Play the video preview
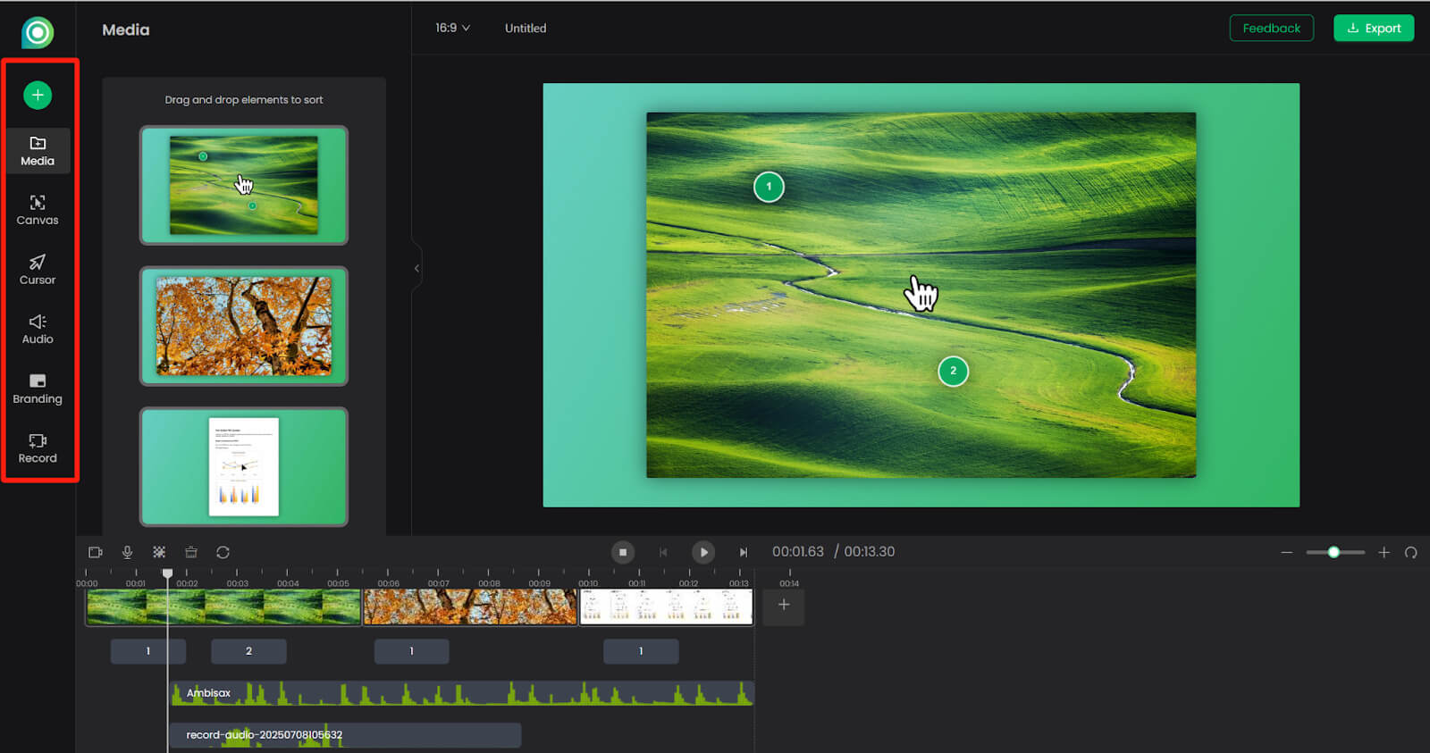 (x=703, y=552)
